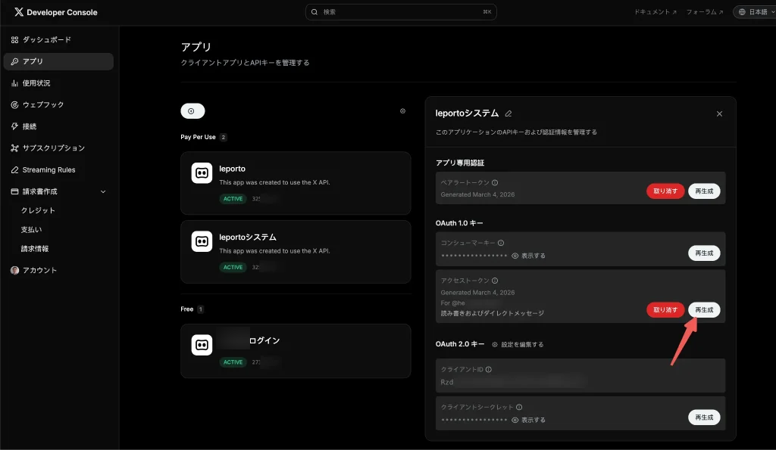This screenshot has height=450, width=776.
Task: Click the ログイン app's icon
Action: [202, 345]
